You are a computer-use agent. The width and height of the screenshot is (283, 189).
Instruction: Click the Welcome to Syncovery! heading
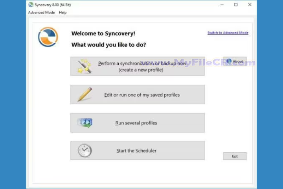coord(103,33)
